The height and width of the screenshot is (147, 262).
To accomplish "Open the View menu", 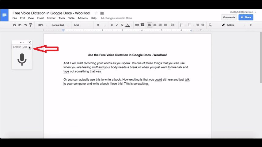I will point(31,18).
